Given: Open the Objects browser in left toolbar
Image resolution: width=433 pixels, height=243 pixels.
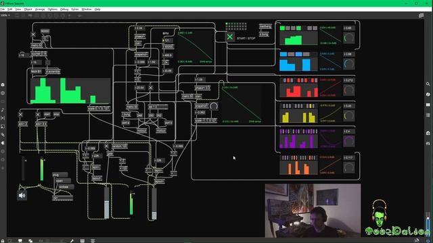Looking at the screenshot, I should click(3, 84).
